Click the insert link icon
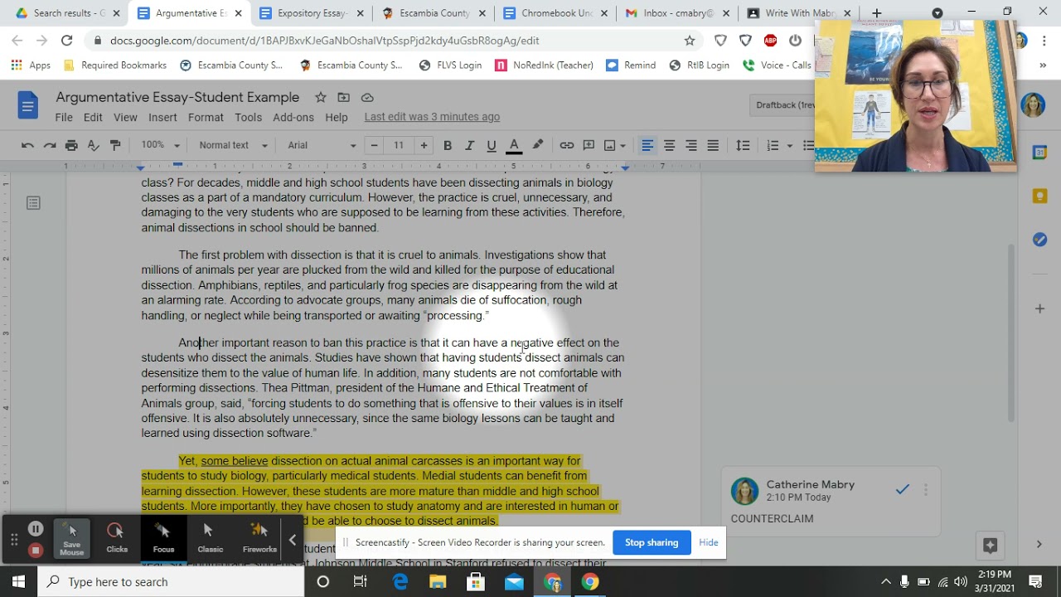 click(567, 145)
